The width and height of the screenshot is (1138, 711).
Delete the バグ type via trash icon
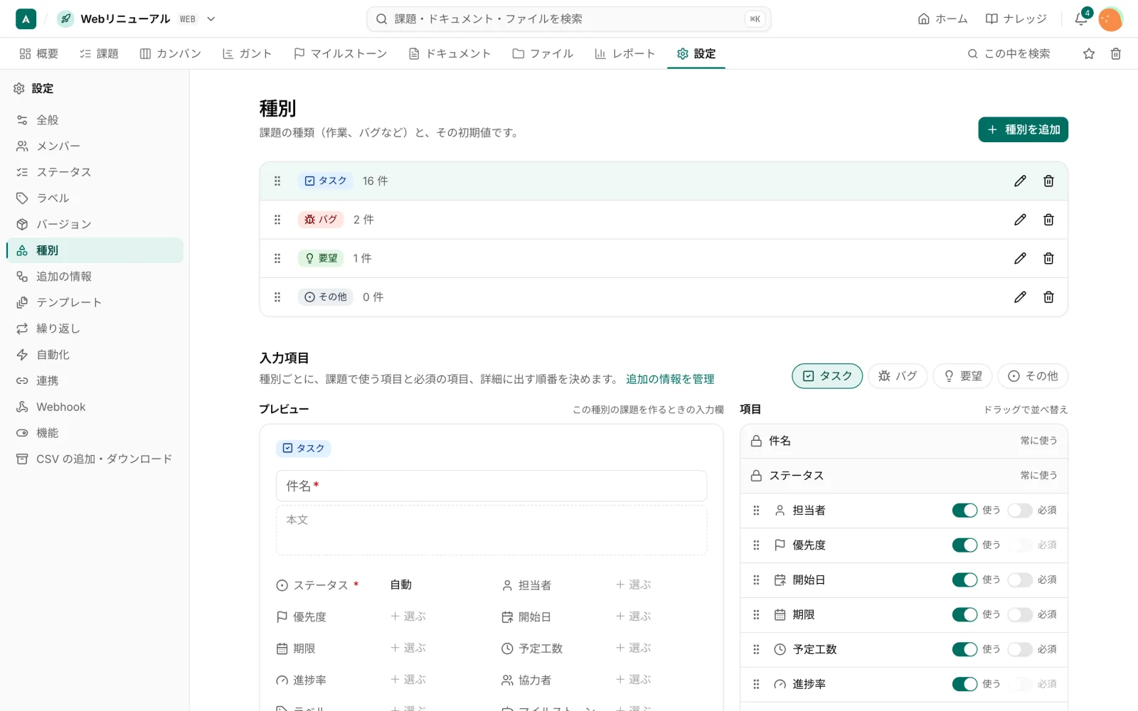point(1048,220)
